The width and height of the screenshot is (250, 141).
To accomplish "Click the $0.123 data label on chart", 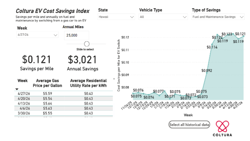I will 227,34.
